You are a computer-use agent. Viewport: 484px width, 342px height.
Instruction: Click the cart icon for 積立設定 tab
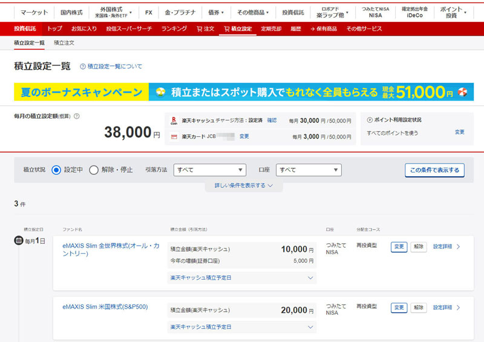[x=227, y=28]
